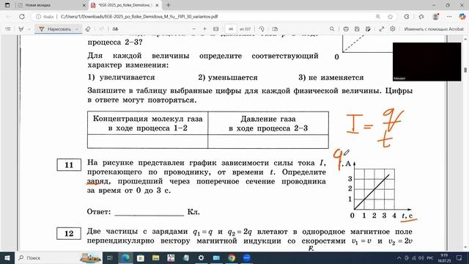Open PDF viewer settings gear
Viewport: 469px width, 264px height.
pyautogui.click(x=393, y=29)
